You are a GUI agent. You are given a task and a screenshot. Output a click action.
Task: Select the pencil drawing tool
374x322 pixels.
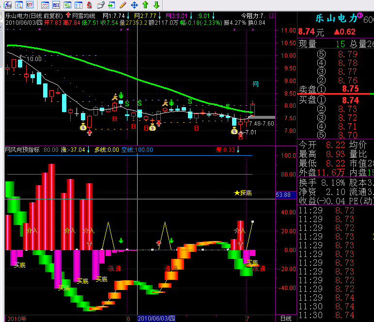123,5
